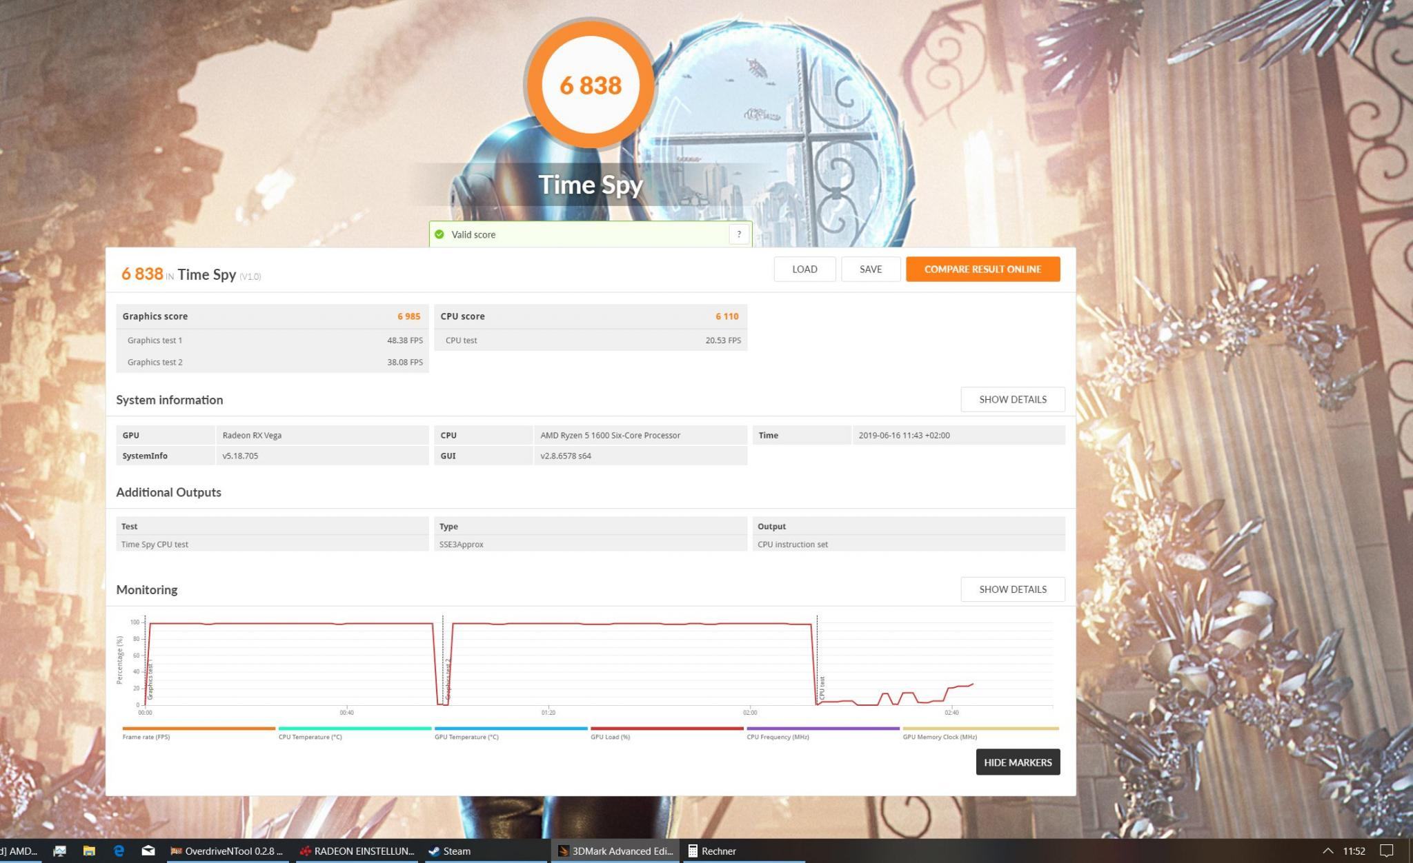Image resolution: width=1413 pixels, height=863 pixels.
Task: Toggle the Frame rate (FPS) graph legend
Action: 146,737
